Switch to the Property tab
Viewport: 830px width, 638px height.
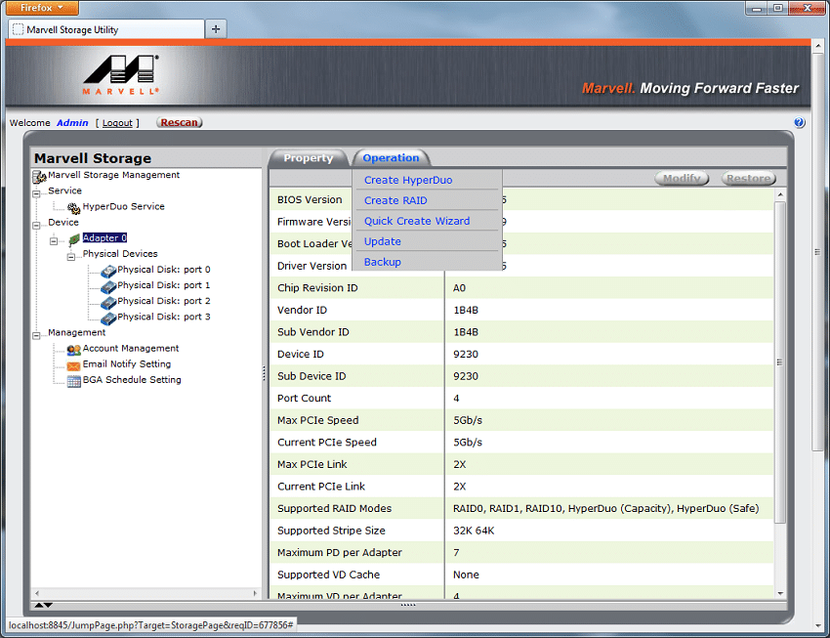[x=308, y=157]
